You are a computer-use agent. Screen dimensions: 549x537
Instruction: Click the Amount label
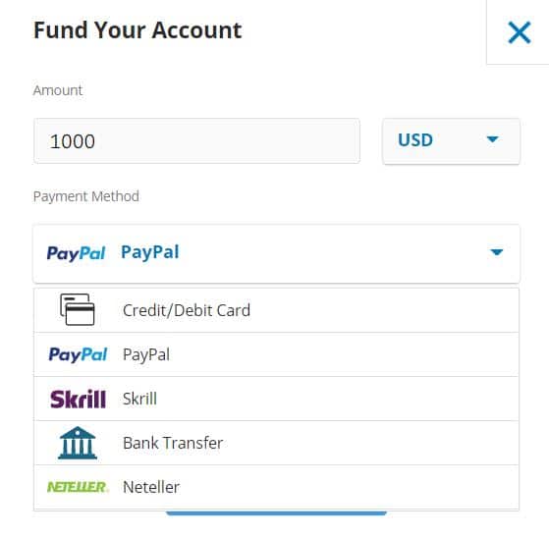pos(58,90)
